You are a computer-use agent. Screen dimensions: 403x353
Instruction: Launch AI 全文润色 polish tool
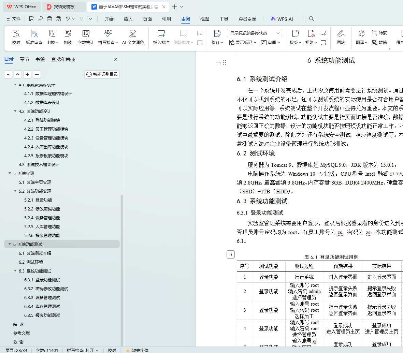pos(133,37)
